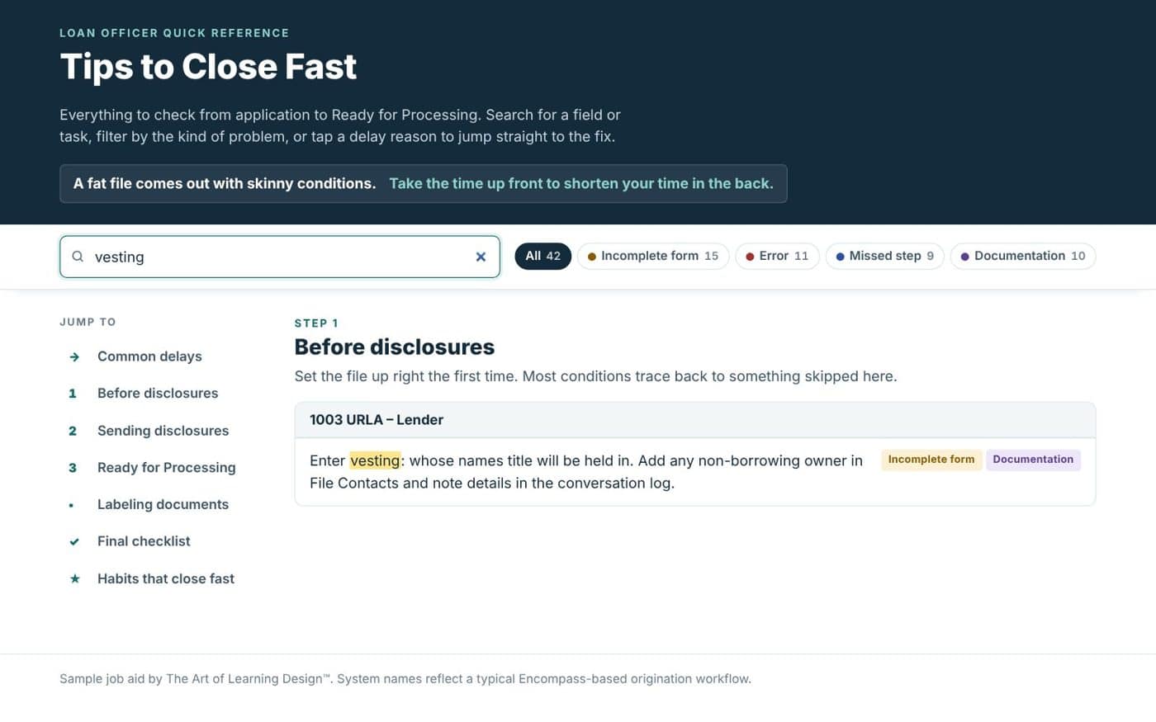
Task: Jump to Habits that close fast
Action: (x=166, y=578)
